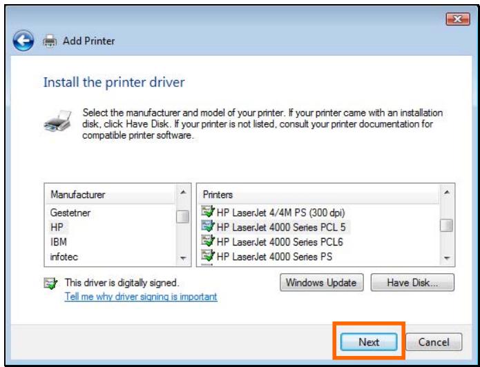Click the digitally signed certificate icon

point(50,284)
